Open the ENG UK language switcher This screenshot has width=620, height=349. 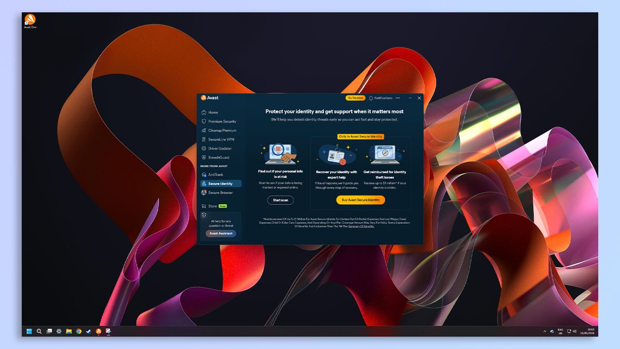coord(560,332)
